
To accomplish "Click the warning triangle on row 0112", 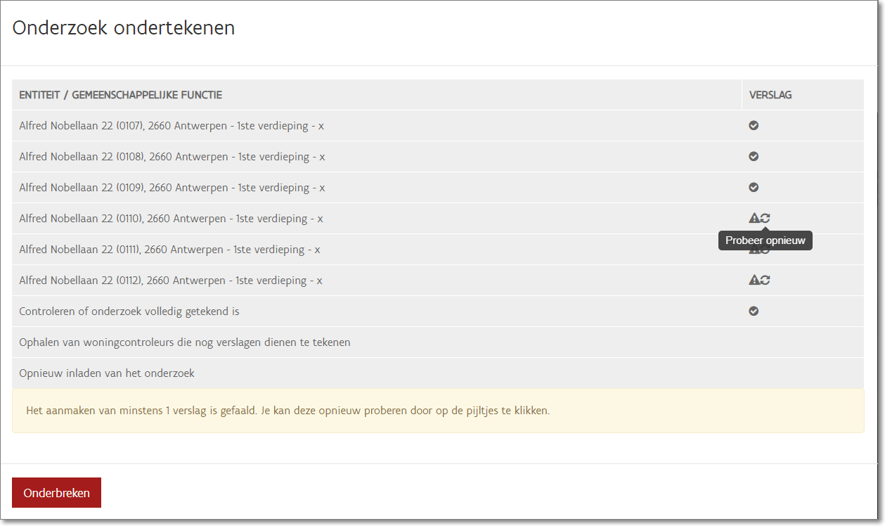I will pyautogui.click(x=754, y=280).
